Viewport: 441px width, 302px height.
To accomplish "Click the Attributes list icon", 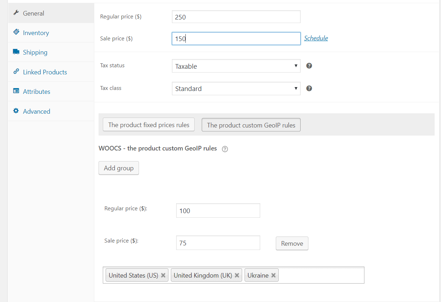I will 16,91.
